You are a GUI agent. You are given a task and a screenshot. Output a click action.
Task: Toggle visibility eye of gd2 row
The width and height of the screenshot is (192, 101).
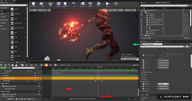pyautogui.click(x=141, y=26)
